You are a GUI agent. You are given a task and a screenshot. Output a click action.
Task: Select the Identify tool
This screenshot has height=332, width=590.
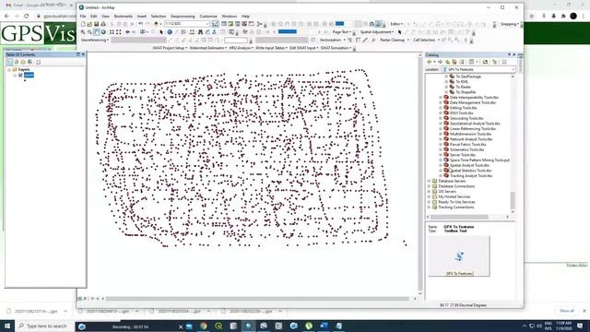pyautogui.click(x=170, y=32)
